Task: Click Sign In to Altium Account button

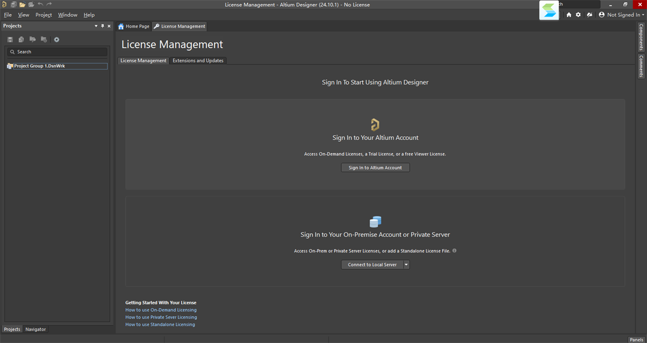Action: pos(375,167)
